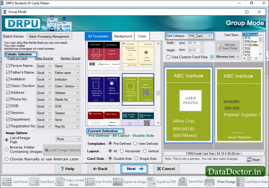Screen dimensions: 269x188
Task: Select CR100-Military card size
Action: pos(250,45)
